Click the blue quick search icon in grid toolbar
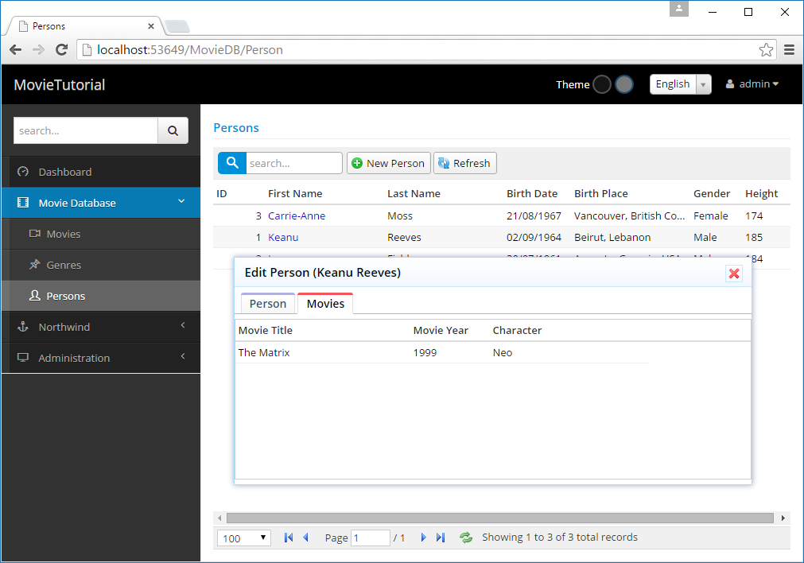Image resolution: width=804 pixels, height=563 pixels. [231, 163]
